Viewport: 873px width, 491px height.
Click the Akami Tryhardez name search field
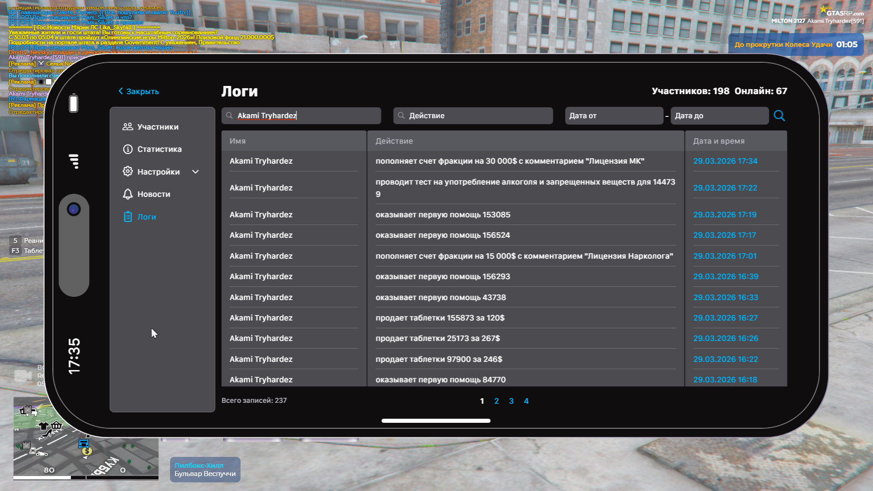(x=301, y=115)
